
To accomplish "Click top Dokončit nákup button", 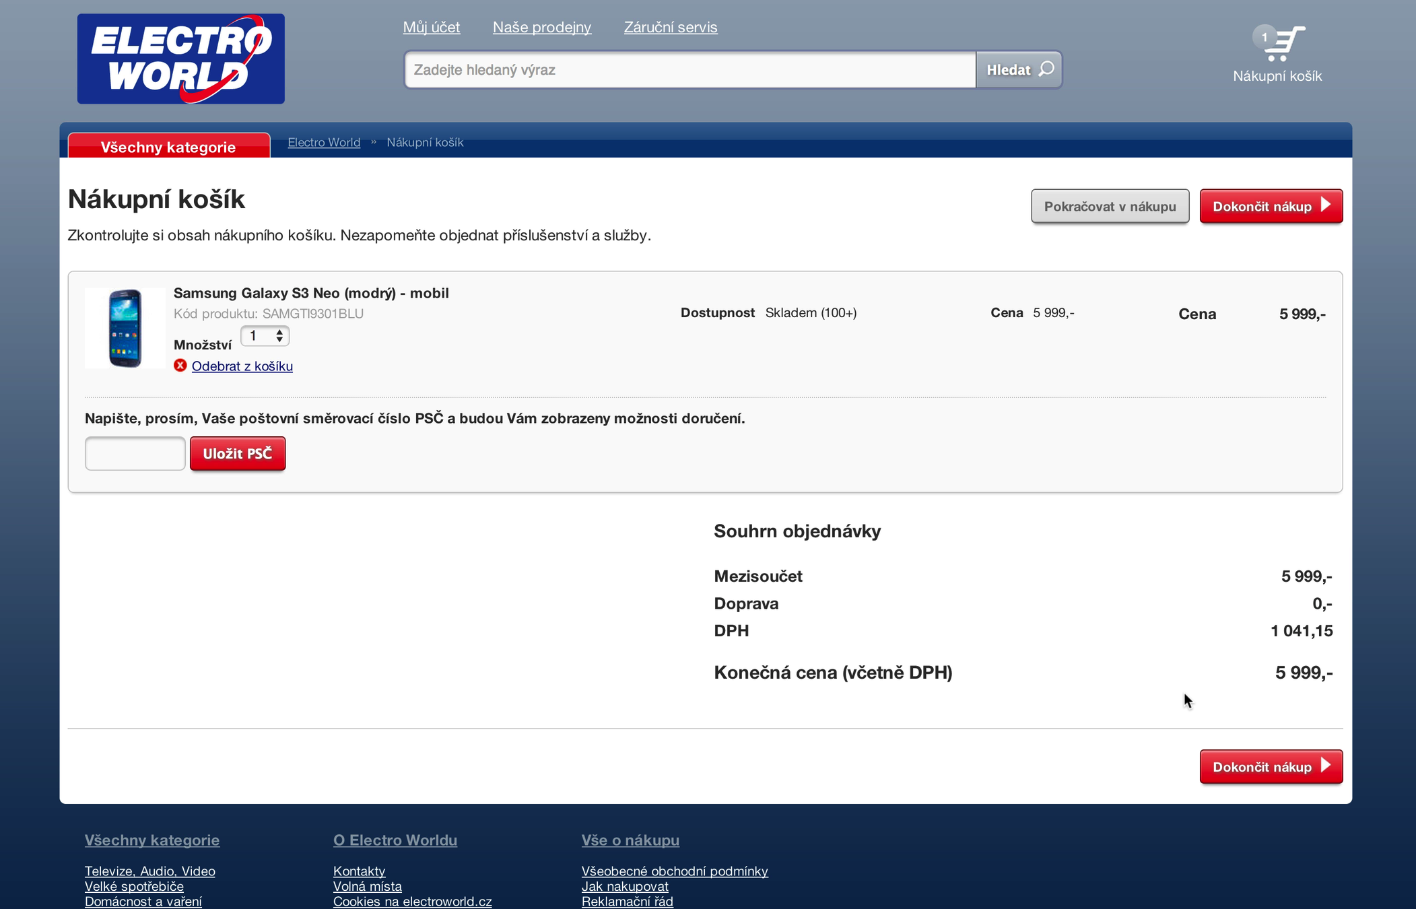I will tap(1271, 206).
